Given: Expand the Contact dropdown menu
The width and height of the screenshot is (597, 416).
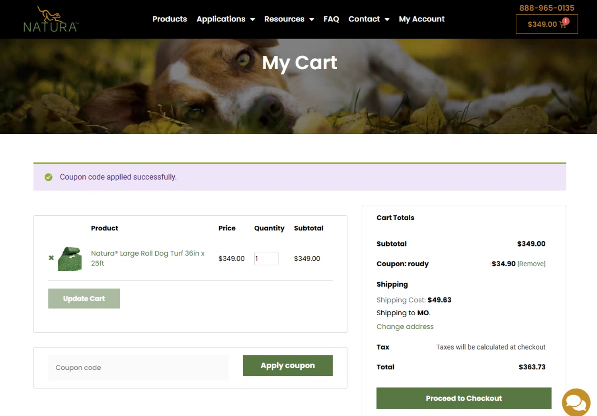Looking at the screenshot, I should click(x=369, y=19).
